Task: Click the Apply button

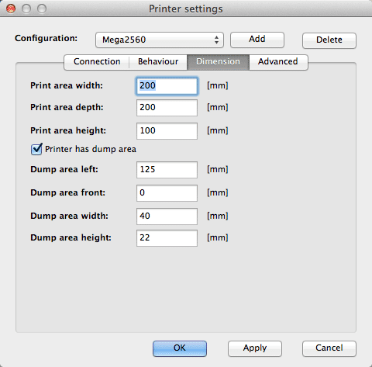Action: (x=255, y=348)
